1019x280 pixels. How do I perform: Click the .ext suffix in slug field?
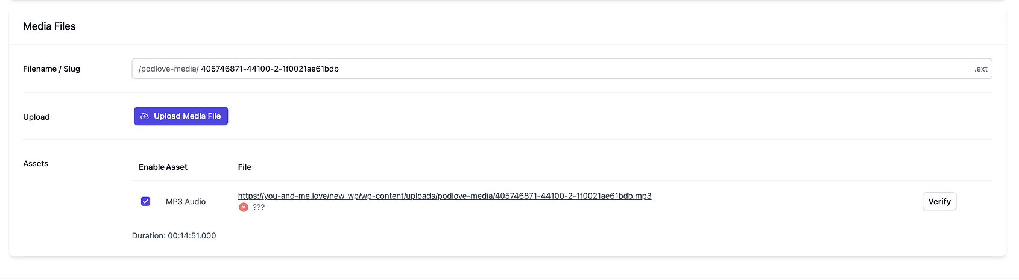click(981, 69)
